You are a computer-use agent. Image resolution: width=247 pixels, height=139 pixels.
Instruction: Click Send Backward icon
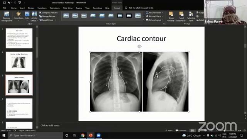(181, 14)
